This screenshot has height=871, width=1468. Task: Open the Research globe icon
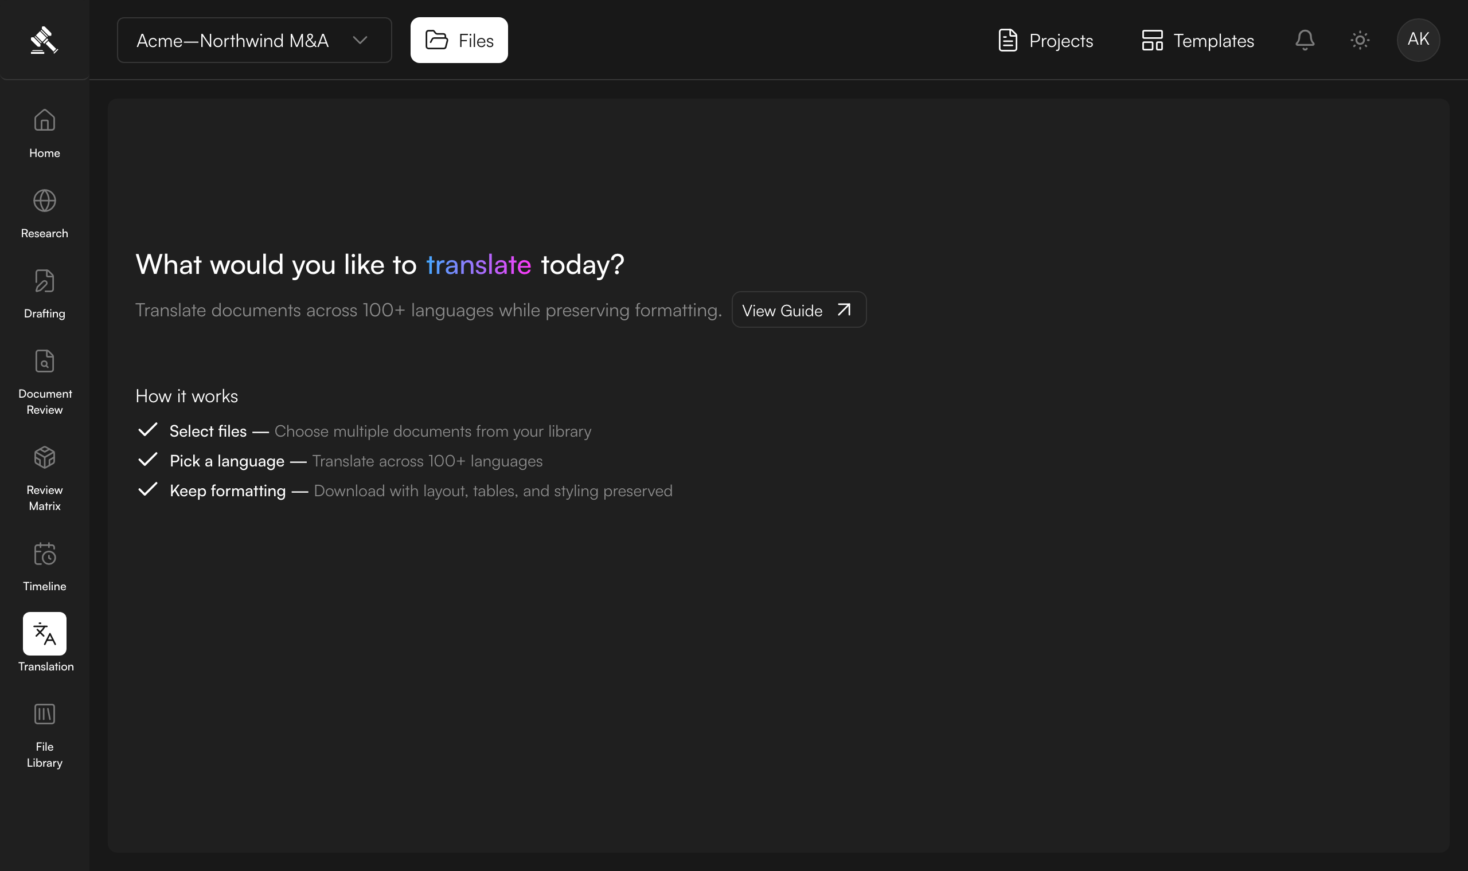pos(45,201)
